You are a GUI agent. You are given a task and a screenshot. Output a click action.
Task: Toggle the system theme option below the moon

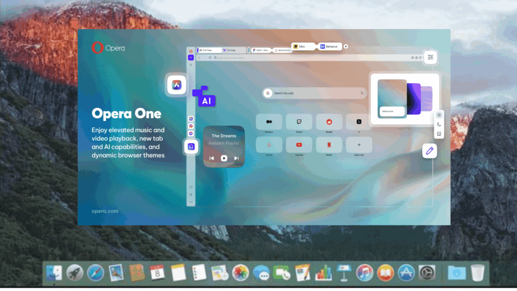click(439, 134)
